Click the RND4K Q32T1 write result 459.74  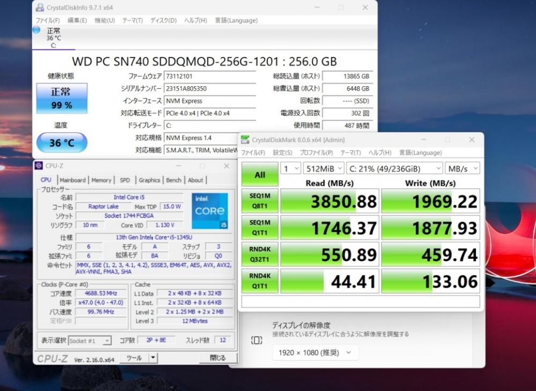pos(431,254)
